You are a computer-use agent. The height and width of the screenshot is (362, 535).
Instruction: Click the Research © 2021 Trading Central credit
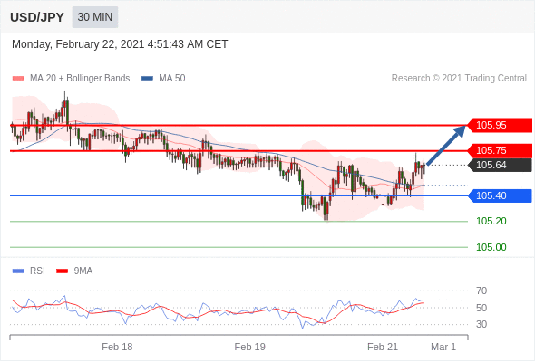(459, 79)
